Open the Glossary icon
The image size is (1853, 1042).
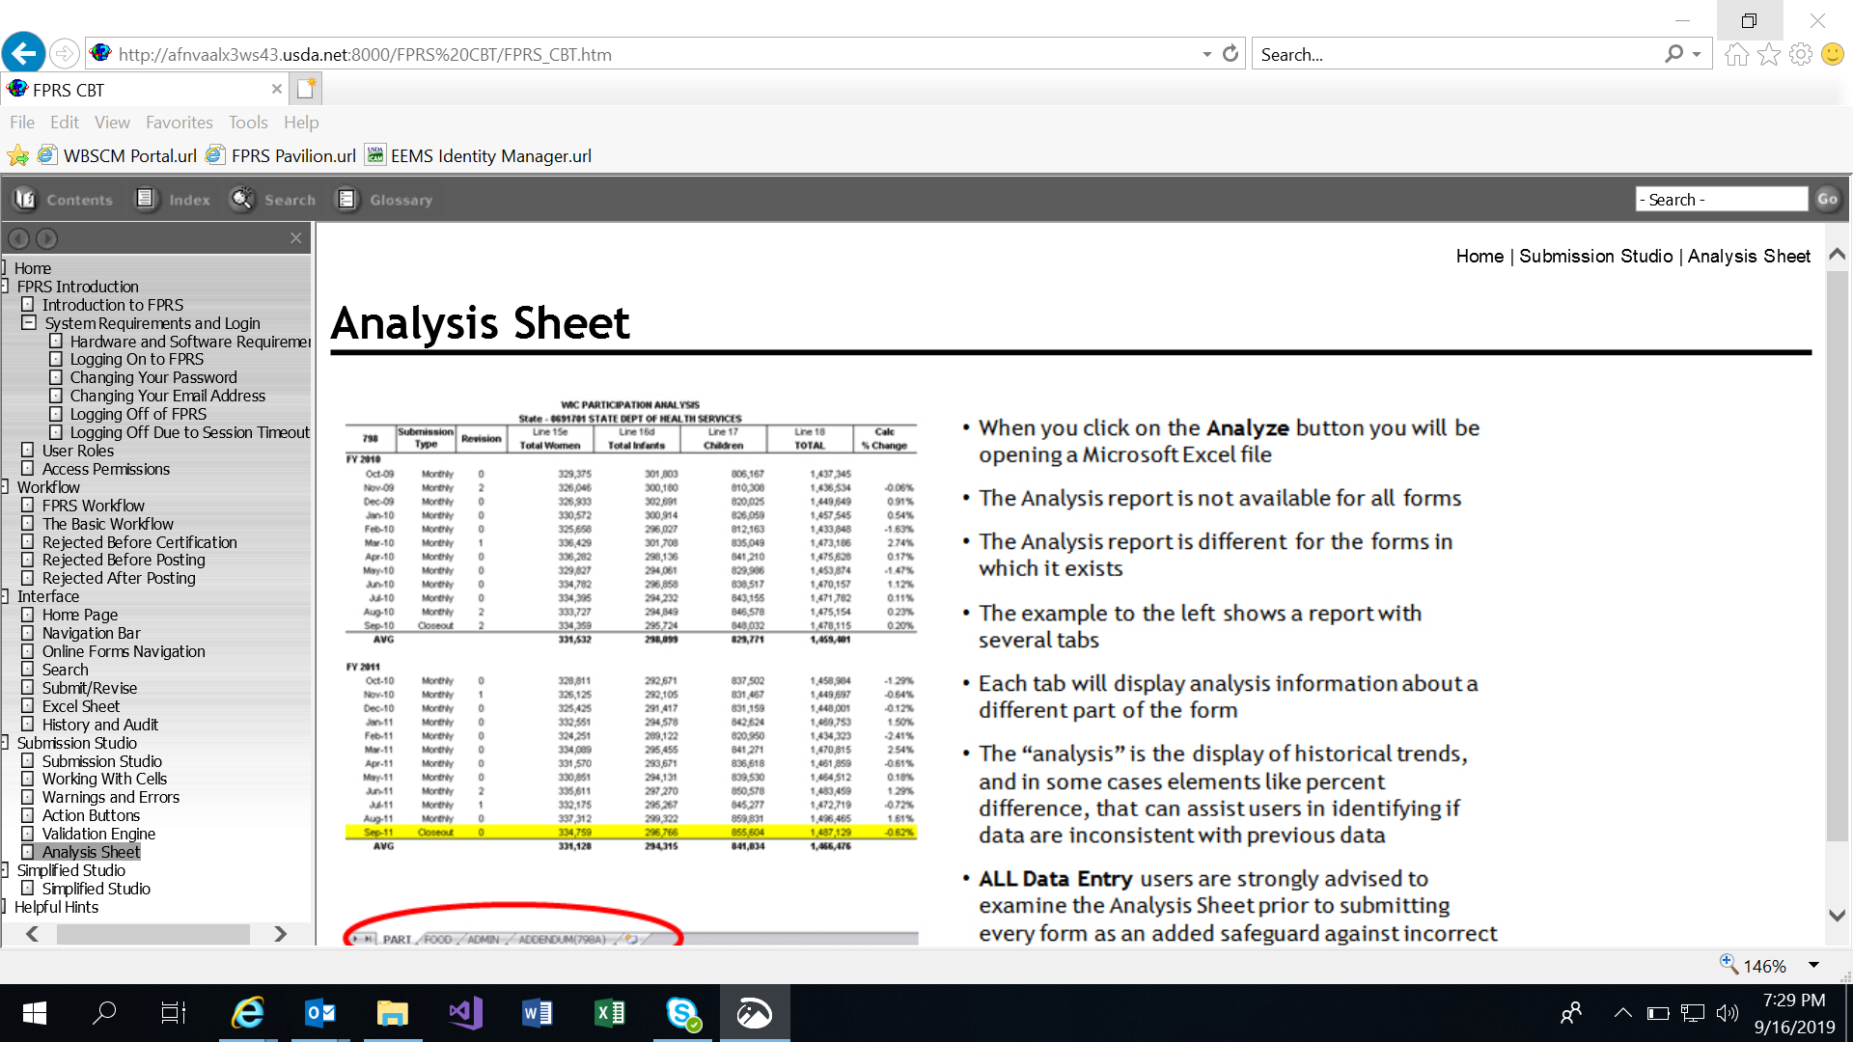346,199
